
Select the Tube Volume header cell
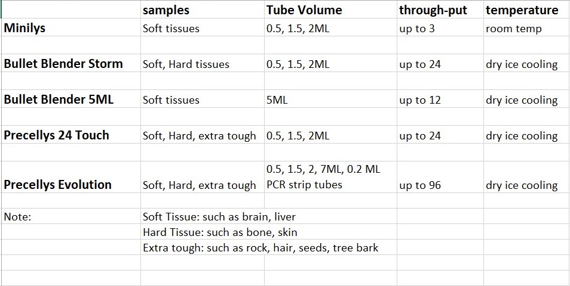(x=304, y=10)
